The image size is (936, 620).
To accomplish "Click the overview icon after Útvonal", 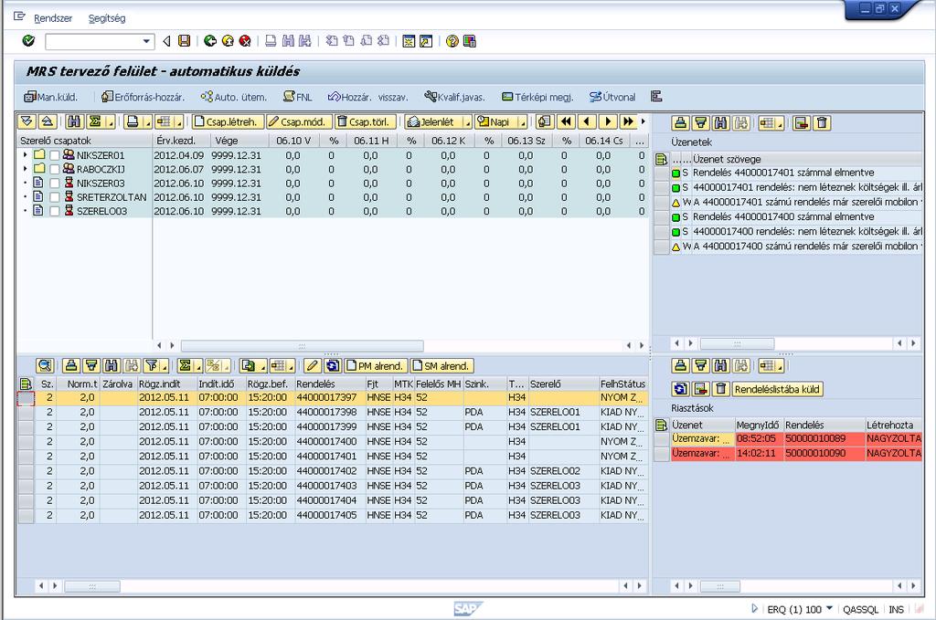I will click(x=656, y=97).
